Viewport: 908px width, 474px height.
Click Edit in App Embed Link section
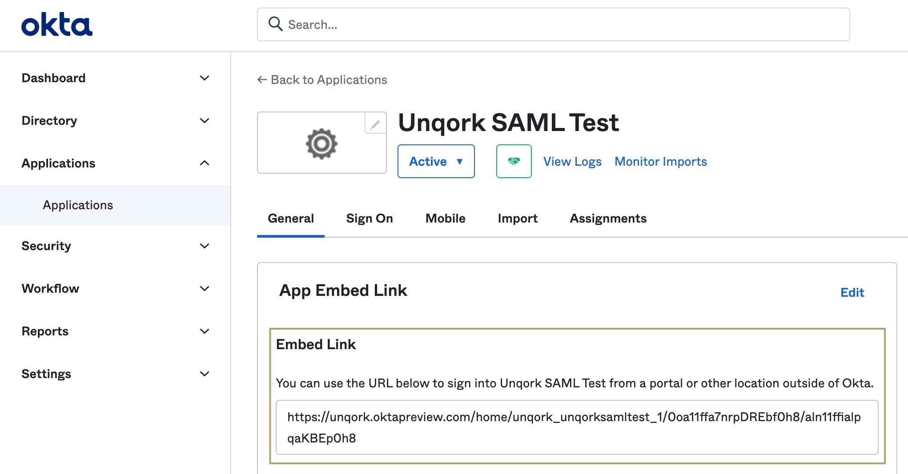tap(852, 292)
